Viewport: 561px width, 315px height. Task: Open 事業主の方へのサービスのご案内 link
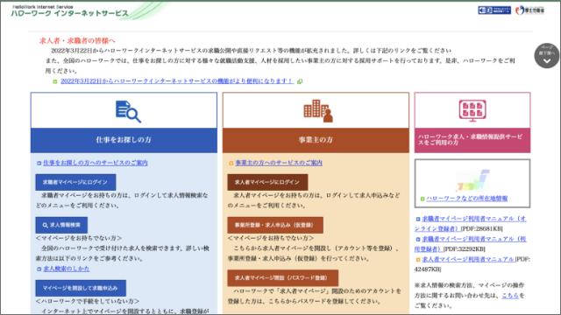[x=279, y=163]
